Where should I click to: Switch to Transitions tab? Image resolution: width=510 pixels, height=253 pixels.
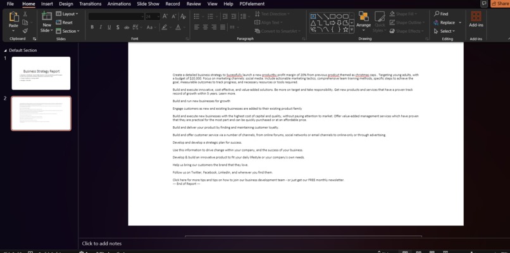tap(90, 4)
